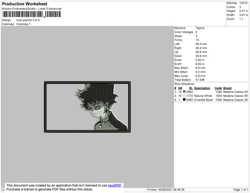Click the Stops value 3

(x=196, y=36)
